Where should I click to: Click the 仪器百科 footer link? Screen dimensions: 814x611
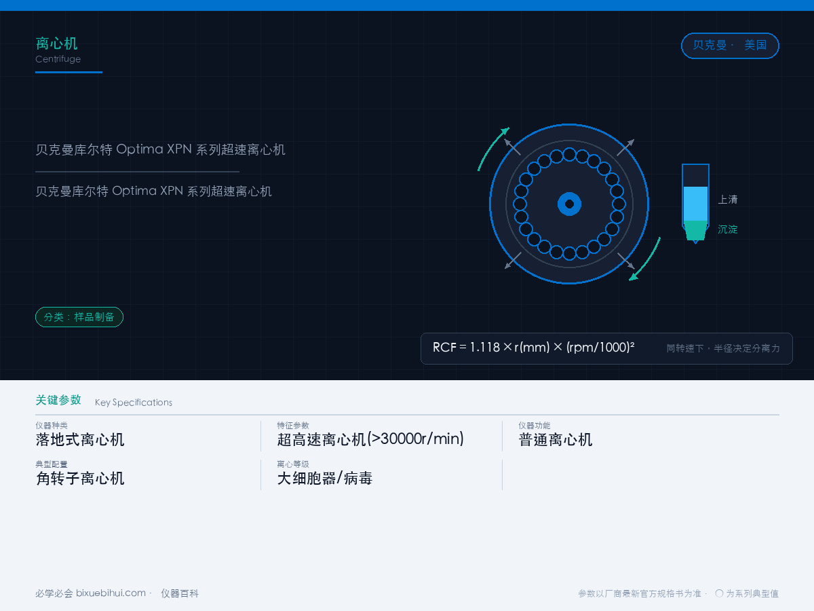(x=180, y=593)
